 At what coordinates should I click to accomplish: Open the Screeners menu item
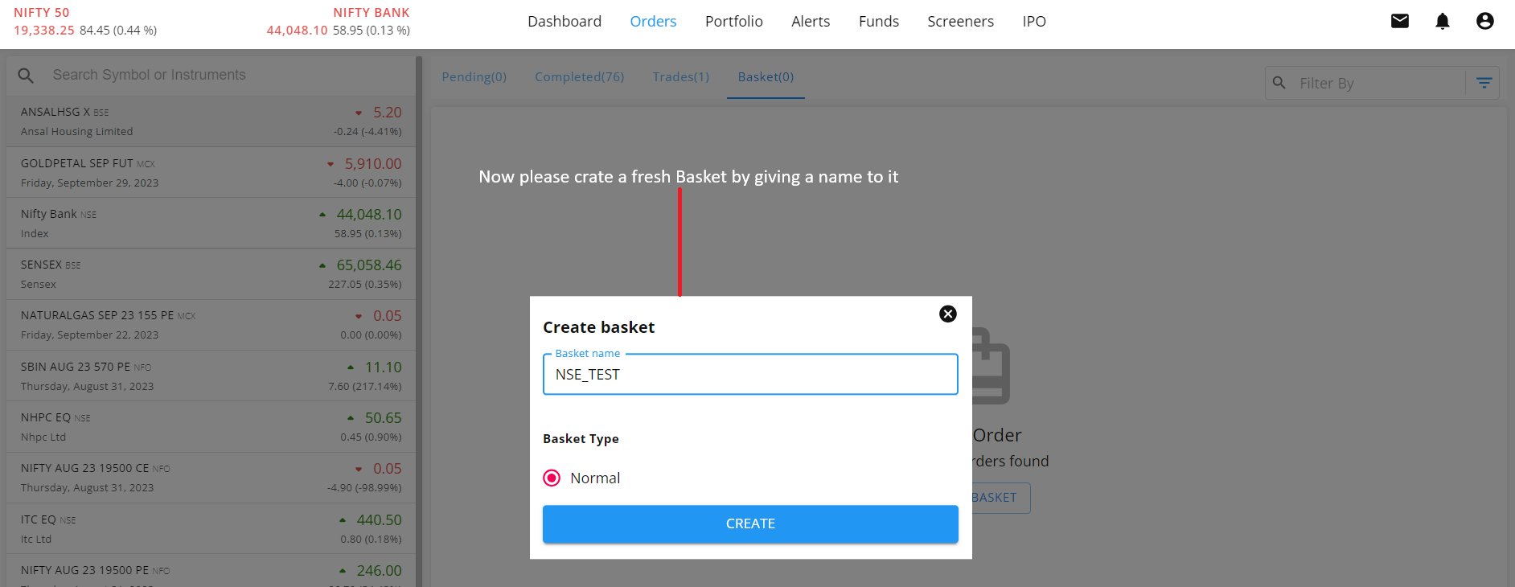960,22
